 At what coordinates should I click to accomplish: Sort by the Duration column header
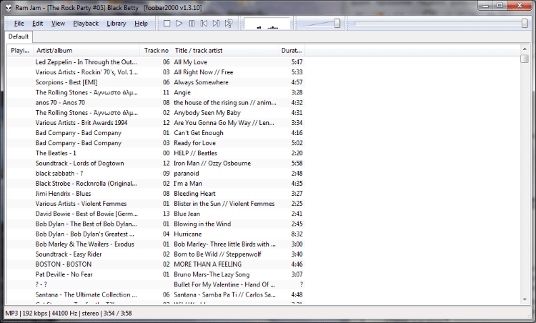pos(292,51)
